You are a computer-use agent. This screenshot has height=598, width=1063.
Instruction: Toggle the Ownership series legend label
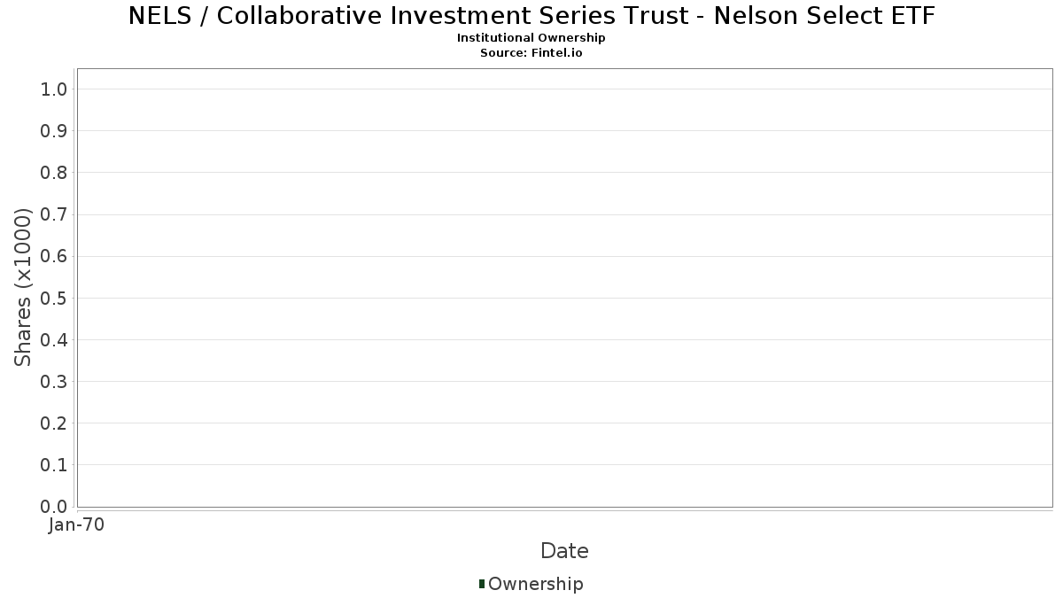(x=535, y=584)
